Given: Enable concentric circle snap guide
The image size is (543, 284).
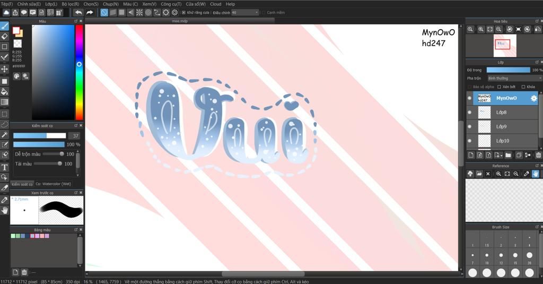Looking at the screenshot, I should (x=148, y=13).
